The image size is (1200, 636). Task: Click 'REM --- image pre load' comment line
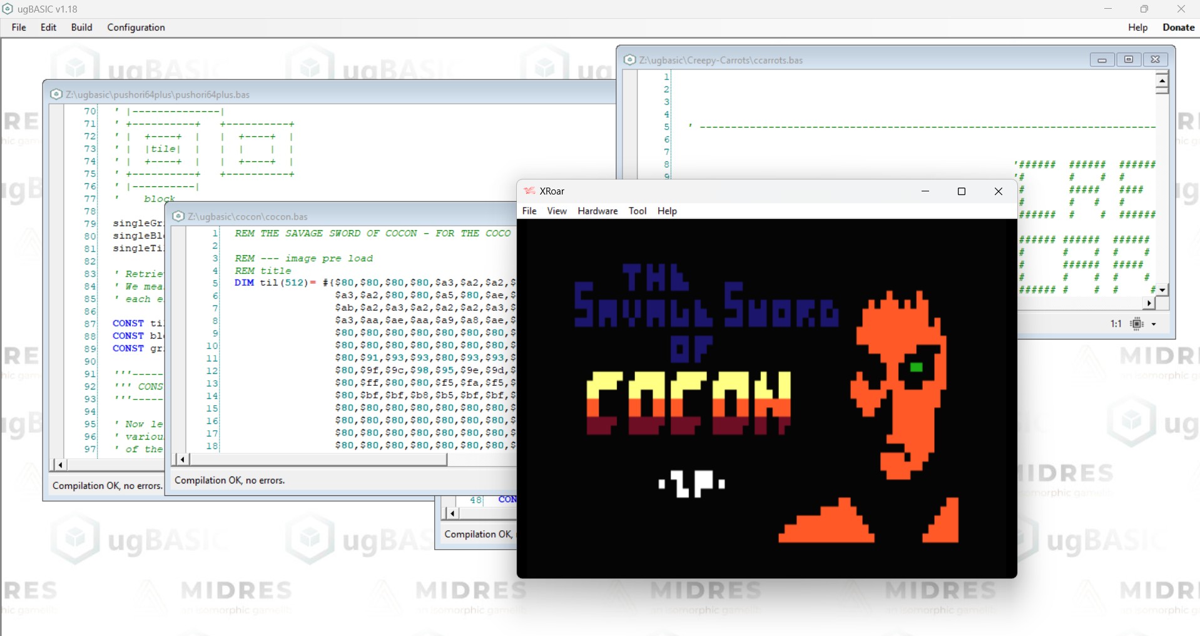303,258
